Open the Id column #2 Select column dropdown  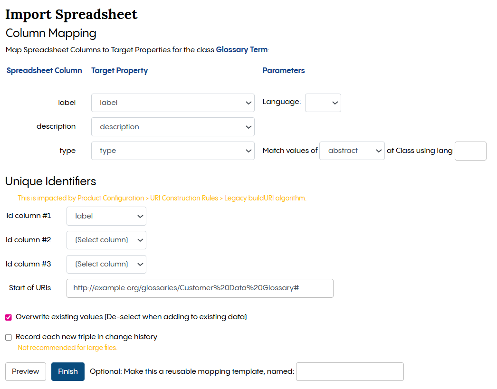pyautogui.click(x=106, y=240)
